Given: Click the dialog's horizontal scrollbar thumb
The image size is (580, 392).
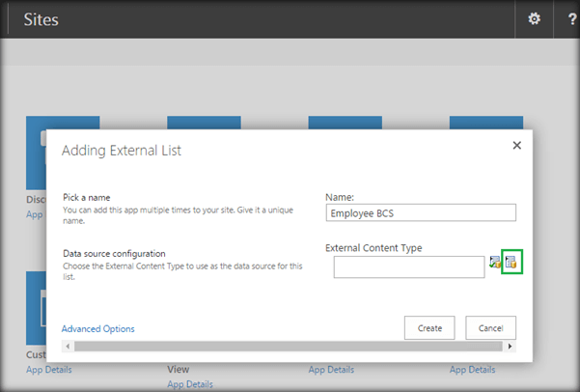Looking at the screenshot, I should (x=280, y=346).
